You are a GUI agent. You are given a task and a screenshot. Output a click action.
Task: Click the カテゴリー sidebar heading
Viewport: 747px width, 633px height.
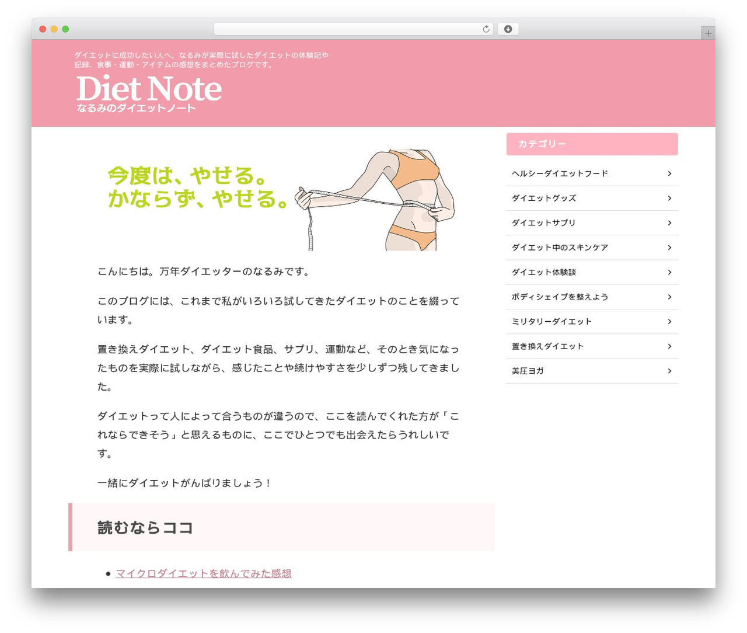click(592, 144)
